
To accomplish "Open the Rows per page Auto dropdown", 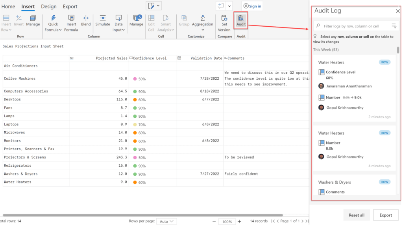I will click(166, 221).
